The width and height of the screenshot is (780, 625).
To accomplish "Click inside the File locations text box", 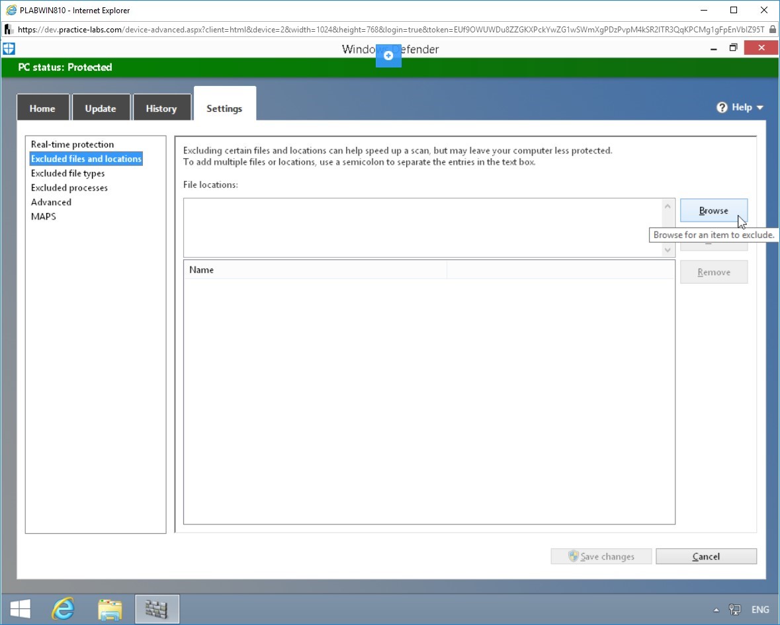I will tap(423, 228).
